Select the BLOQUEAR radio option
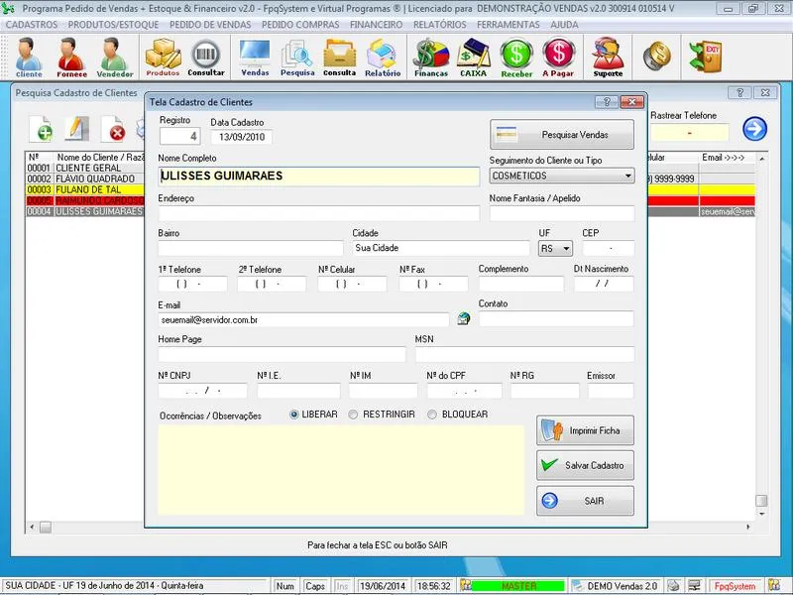This screenshot has height=595, width=793. [432, 415]
